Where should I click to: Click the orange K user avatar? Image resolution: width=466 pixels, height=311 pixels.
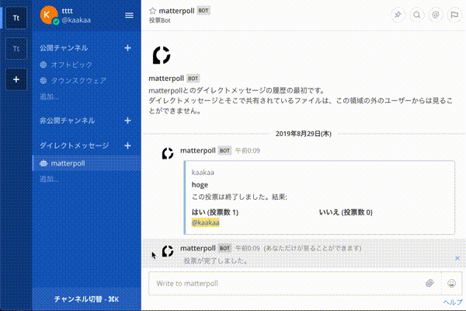click(x=49, y=15)
